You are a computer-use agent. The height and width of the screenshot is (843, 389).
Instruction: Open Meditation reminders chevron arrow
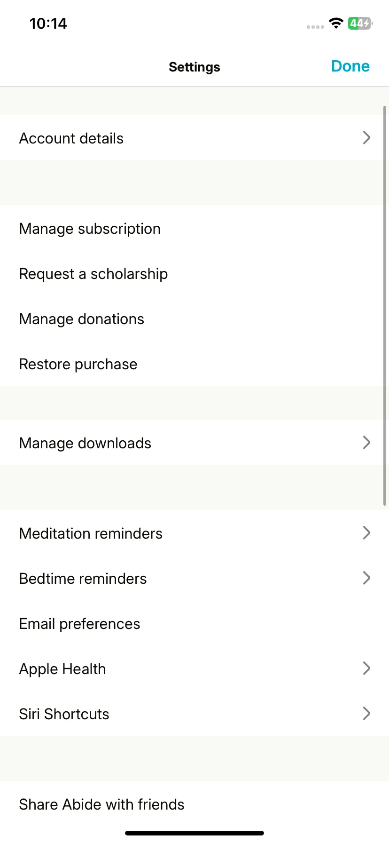367,533
